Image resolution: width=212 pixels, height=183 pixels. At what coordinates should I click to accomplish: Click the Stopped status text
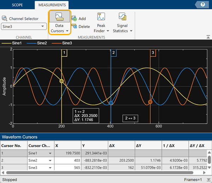tap(10, 179)
